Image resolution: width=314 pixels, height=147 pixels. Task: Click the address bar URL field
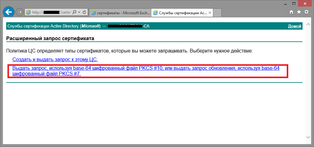[51, 12]
